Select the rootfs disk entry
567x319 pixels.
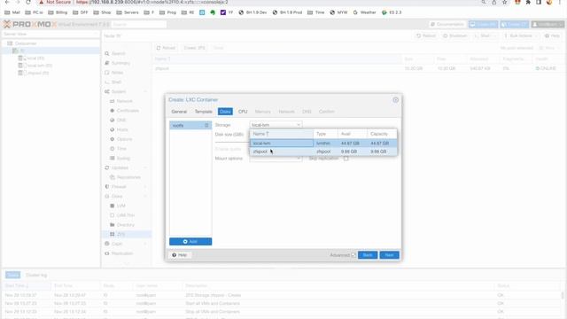pyautogui.click(x=190, y=126)
